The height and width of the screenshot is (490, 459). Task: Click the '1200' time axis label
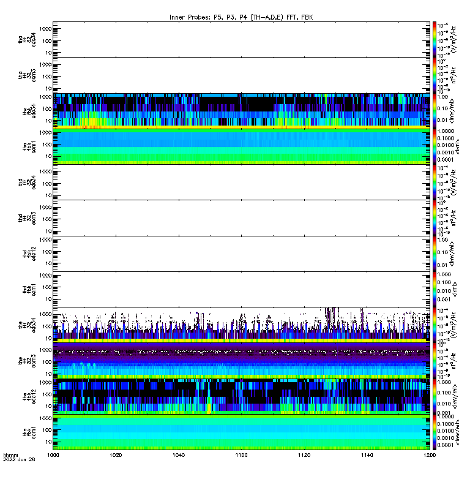430,455
